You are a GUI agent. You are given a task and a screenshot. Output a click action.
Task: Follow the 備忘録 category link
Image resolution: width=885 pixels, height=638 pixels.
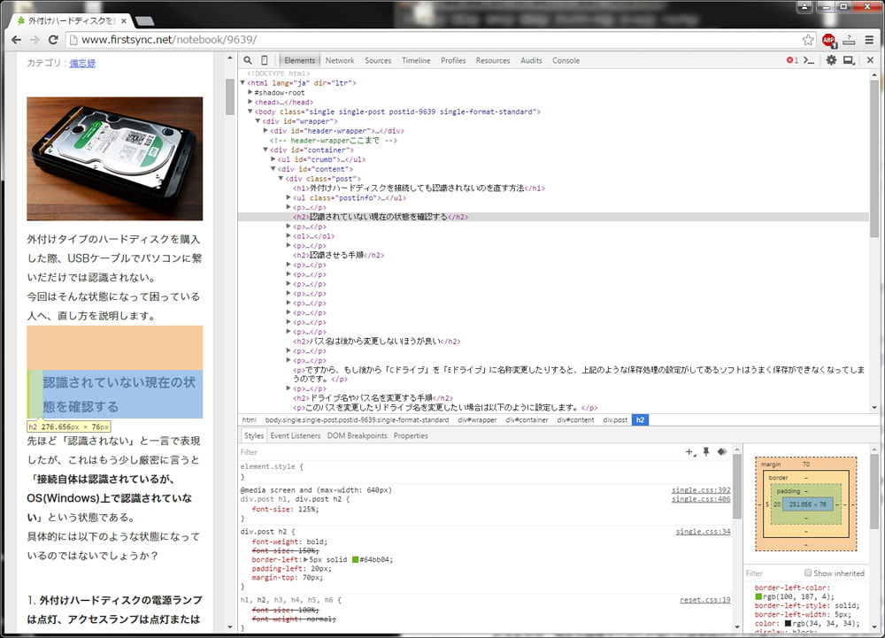[x=82, y=63]
